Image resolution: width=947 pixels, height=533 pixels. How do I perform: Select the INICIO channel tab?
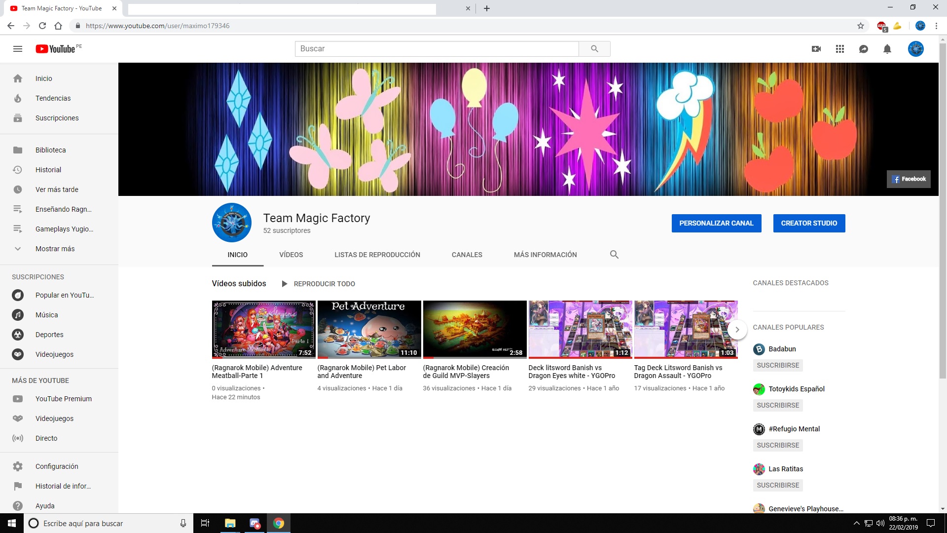[x=238, y=255]
